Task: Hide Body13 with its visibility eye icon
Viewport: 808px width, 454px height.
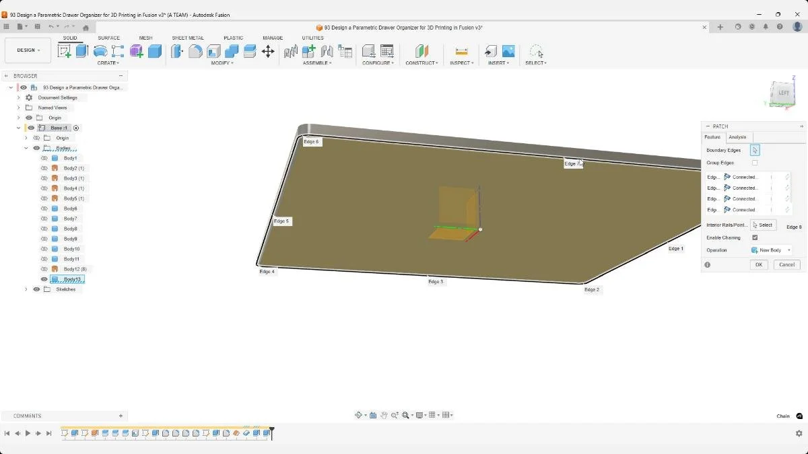Action: [44, 278]
